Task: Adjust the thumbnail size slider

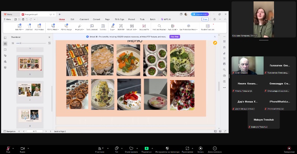Action: (x=21, y=43)
